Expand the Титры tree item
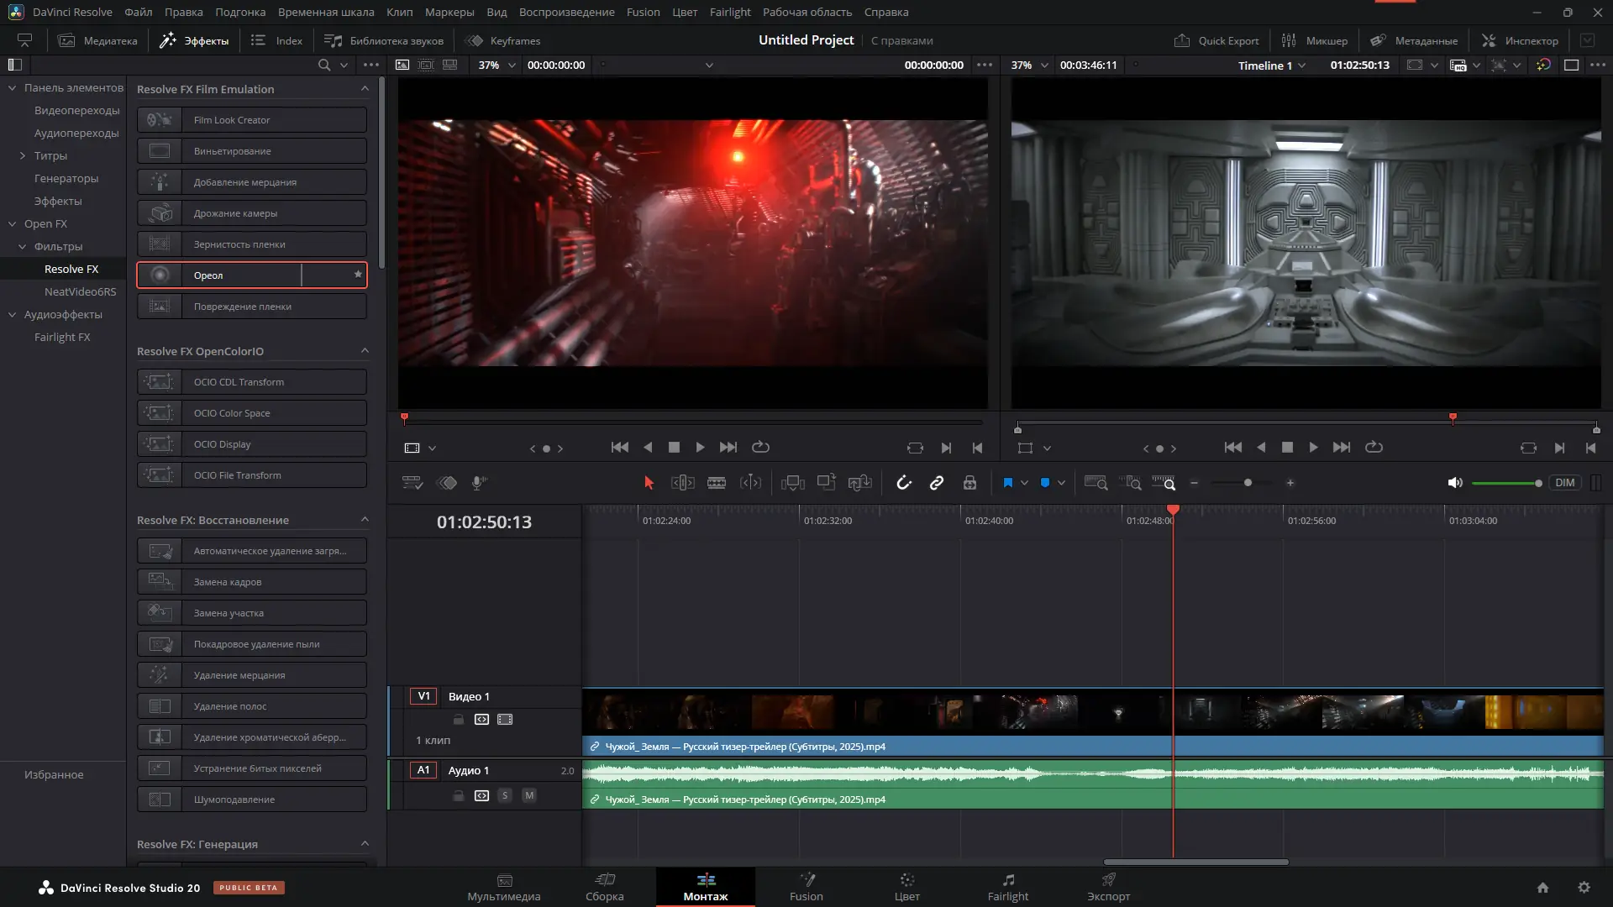The height and width of the screenshot is (907, 1613). click(23, 155)
